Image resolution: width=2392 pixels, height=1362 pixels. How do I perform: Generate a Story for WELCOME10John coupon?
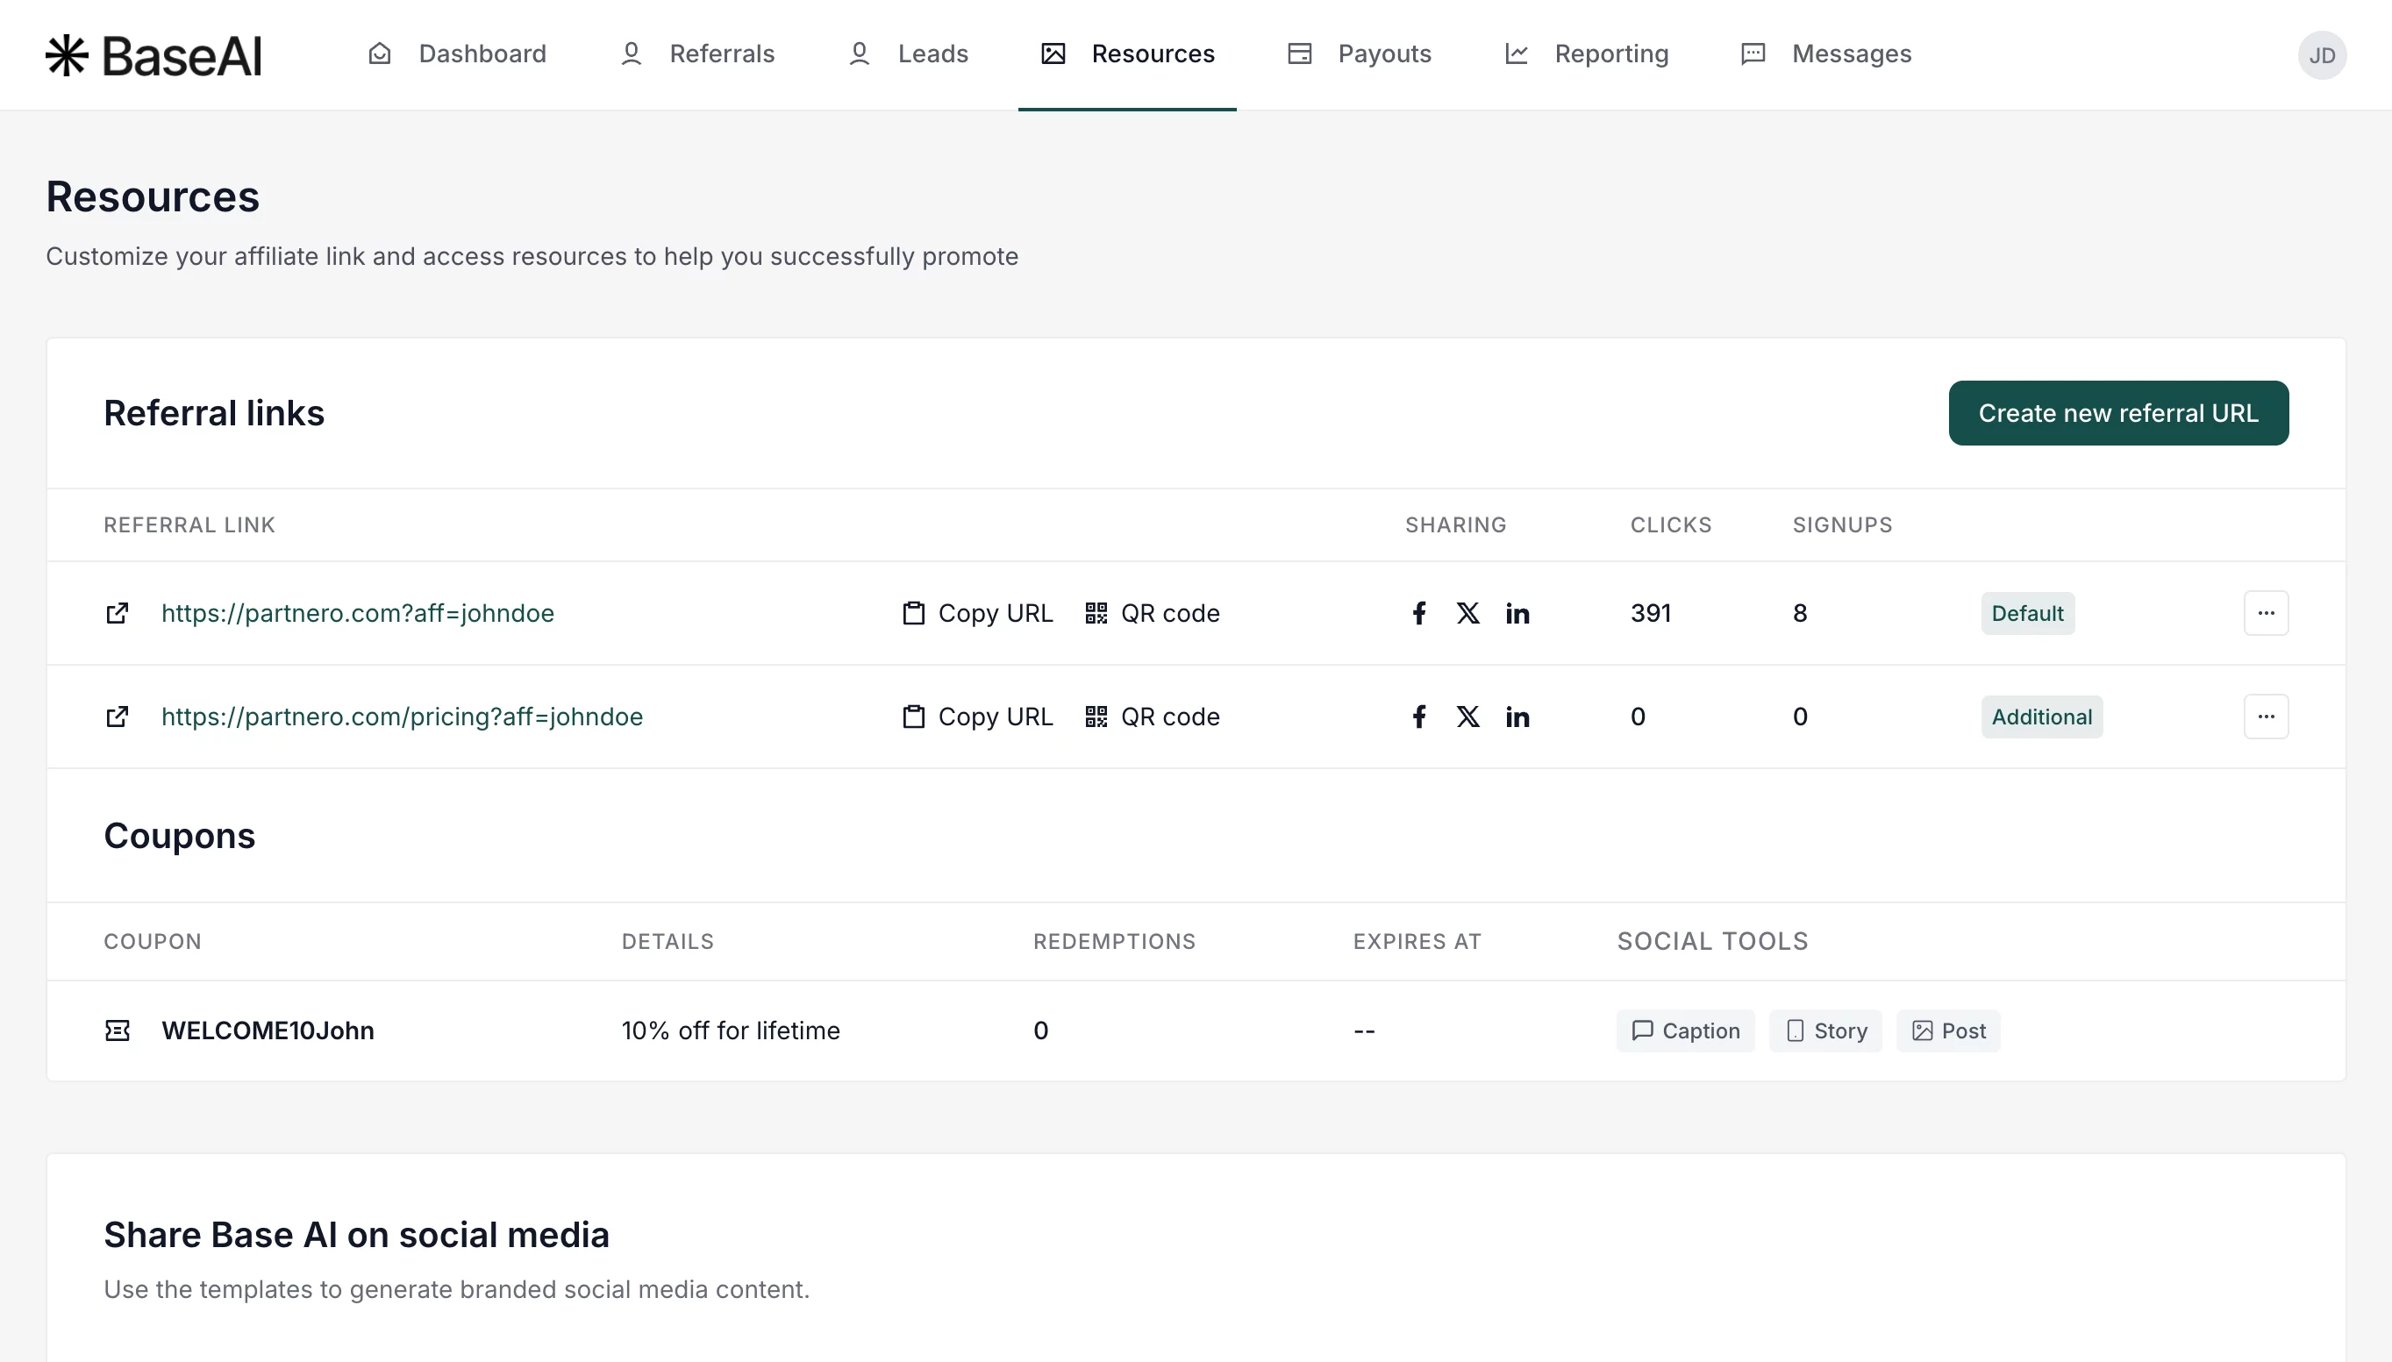point(1824,1030)
